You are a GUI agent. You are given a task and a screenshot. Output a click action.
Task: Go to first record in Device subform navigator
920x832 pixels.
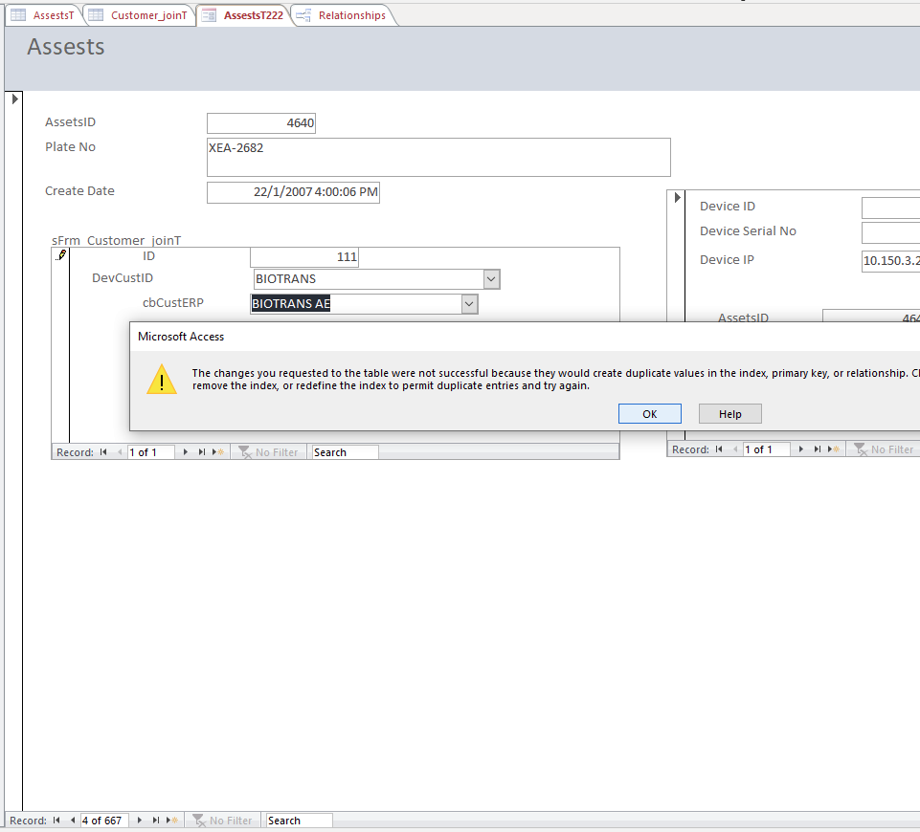point(719,449)
